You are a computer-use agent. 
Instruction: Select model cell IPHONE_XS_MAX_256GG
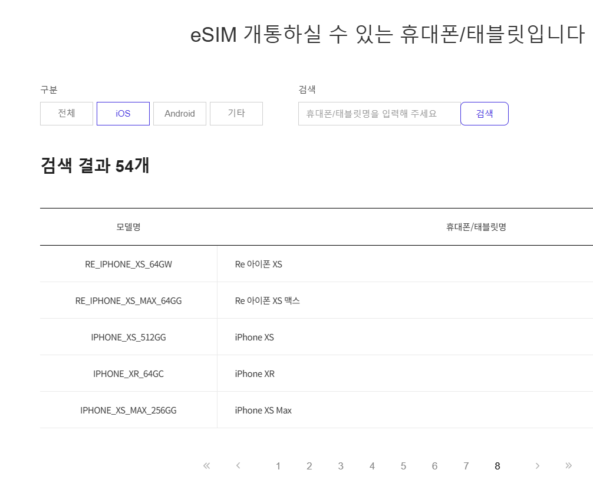pos(129,411)
